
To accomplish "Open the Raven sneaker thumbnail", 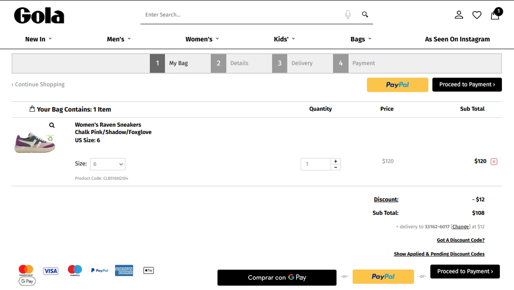I will pos(35,142).
